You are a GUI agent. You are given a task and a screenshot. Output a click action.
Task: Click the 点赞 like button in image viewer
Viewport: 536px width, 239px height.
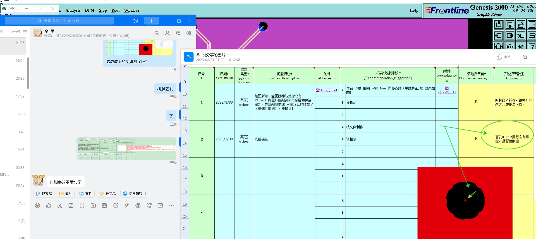coord(503,57)
